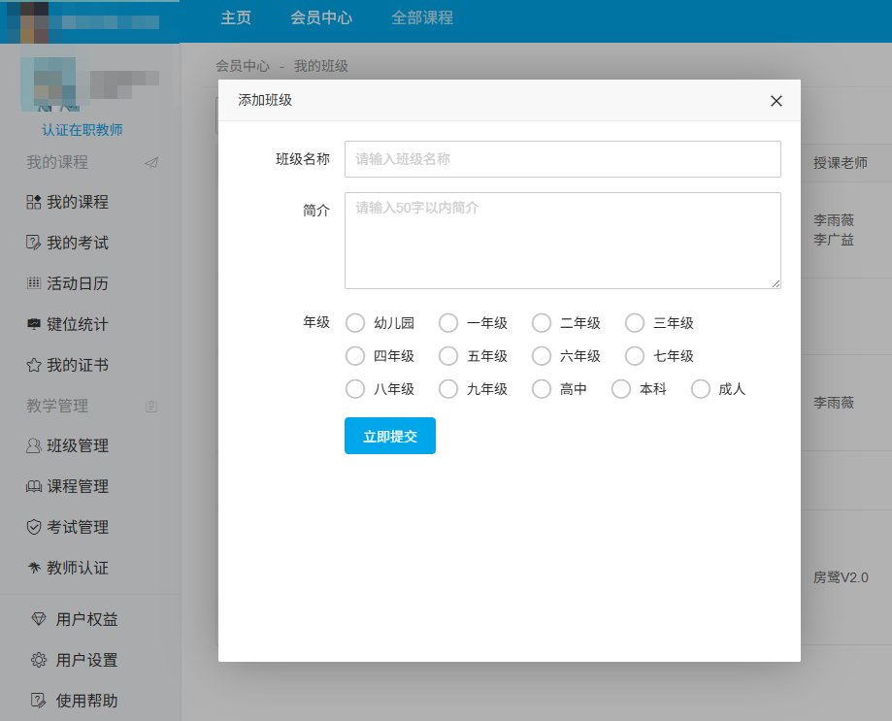
Task: Click the 班级管理 person icon
Action: (x=33, y=446)
